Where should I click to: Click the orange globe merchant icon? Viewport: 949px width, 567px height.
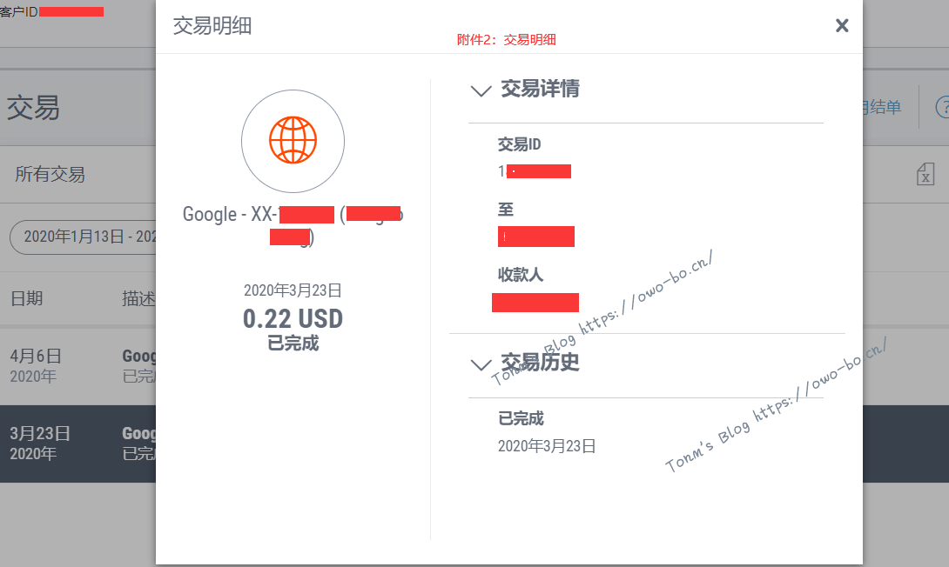point(293,141)
